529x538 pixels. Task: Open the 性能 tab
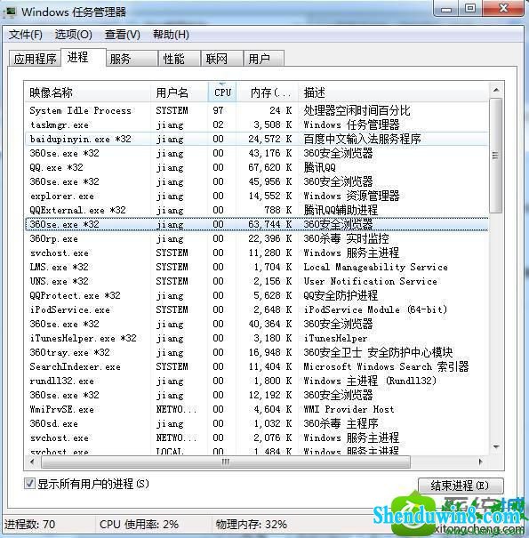179,59
